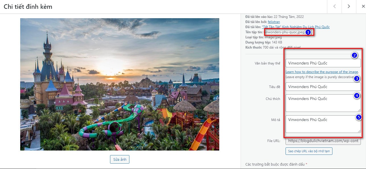Viewport: 366px width, 169px height.
Task: Click blue marker number 4 in caption box
Action: 357,96
